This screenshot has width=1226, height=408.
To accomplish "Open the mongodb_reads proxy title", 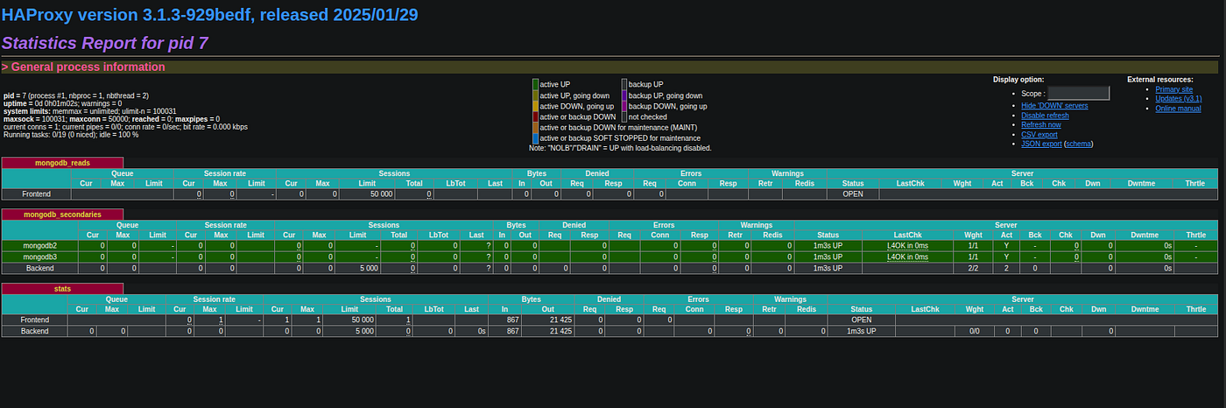I will (x=62, y=163).
